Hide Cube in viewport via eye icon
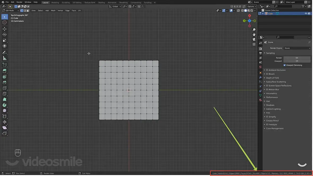313x176 pixels. click(x=306, y=13)
